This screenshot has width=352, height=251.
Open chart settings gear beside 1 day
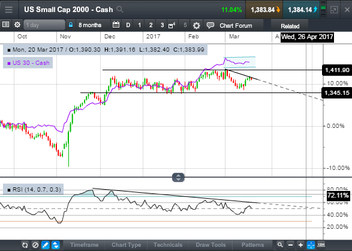click(17, 25)
